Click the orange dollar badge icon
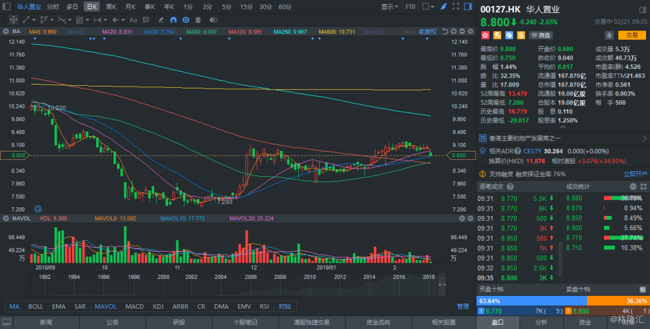The height and width of the screenshot is (329, 650). tap(521, 35)
